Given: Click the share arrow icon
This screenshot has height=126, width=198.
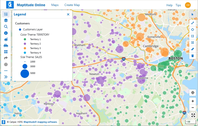Looking at the screenshot, I should tap(6, 58).
